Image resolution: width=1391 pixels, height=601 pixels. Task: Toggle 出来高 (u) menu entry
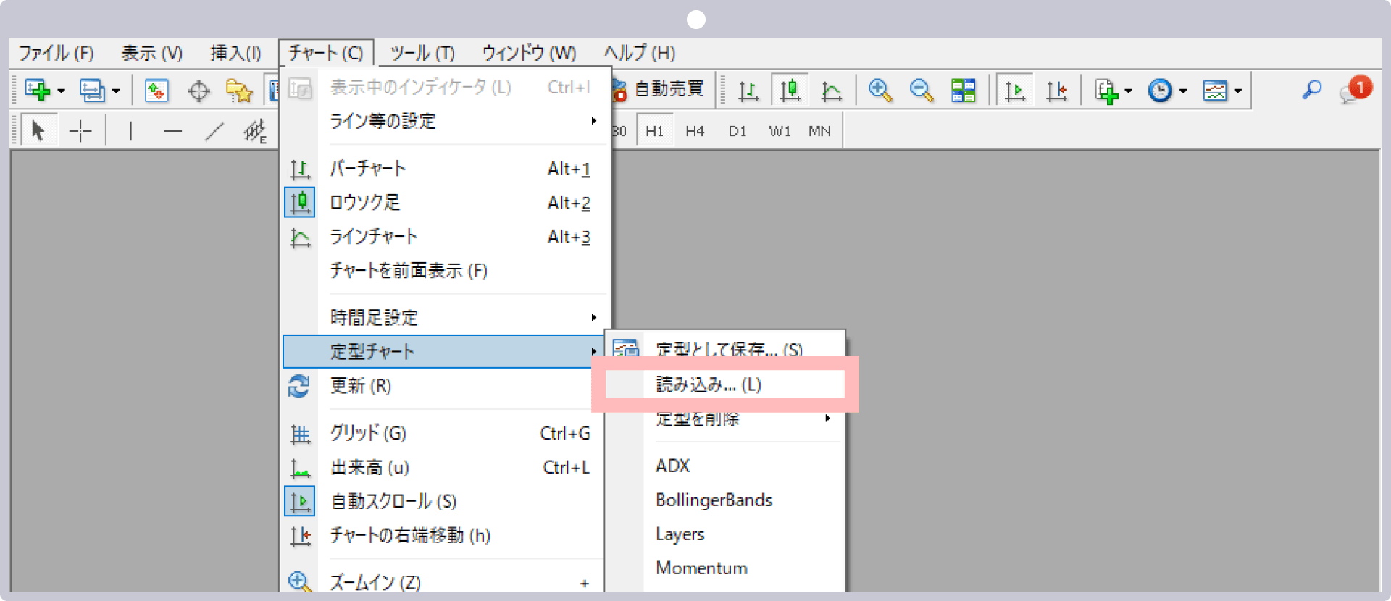443,467
